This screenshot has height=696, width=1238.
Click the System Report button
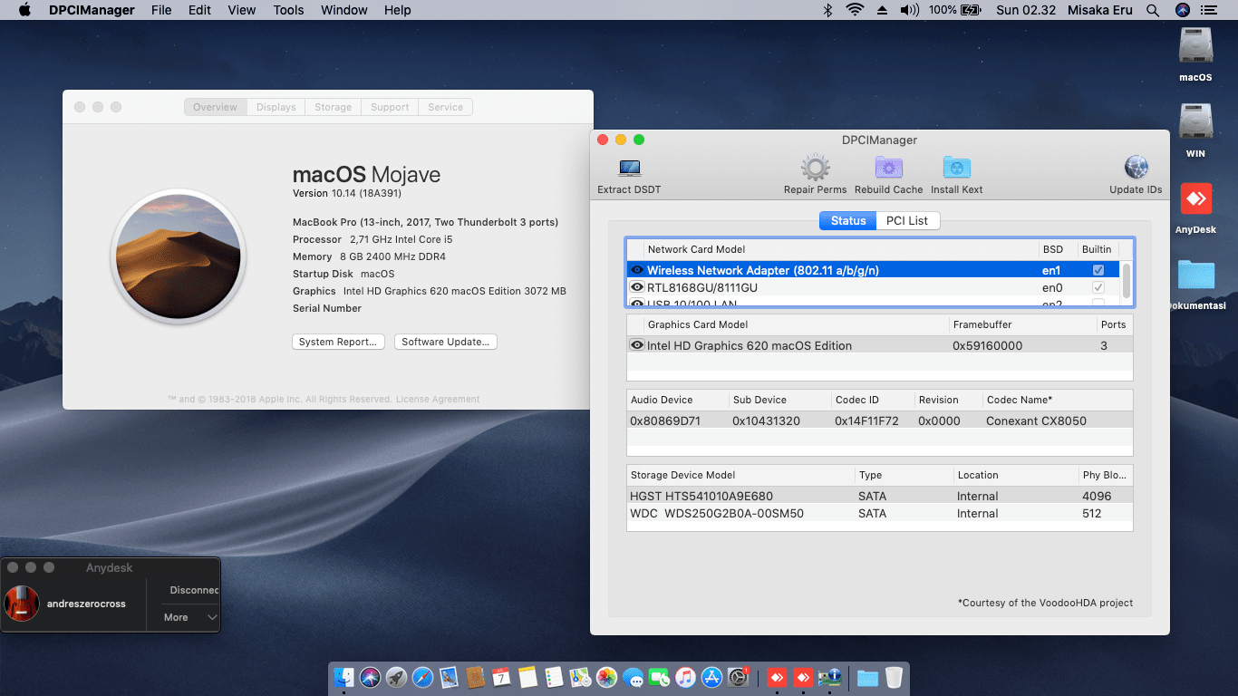pyautogui.click(x=338, y=342)
